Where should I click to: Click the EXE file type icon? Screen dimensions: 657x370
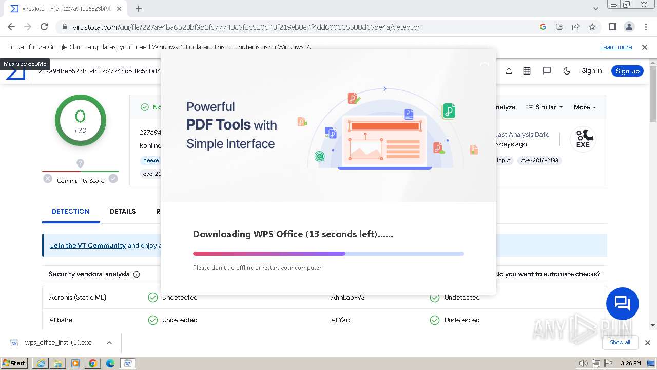[x=583, y=139]
